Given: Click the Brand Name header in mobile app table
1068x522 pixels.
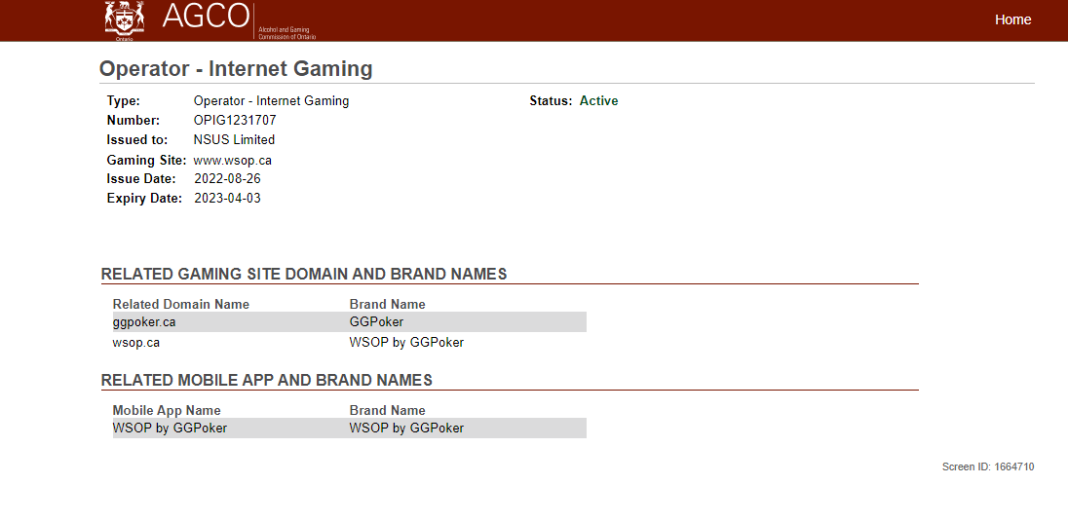Looking at the screenshot, I should [387, 410].
